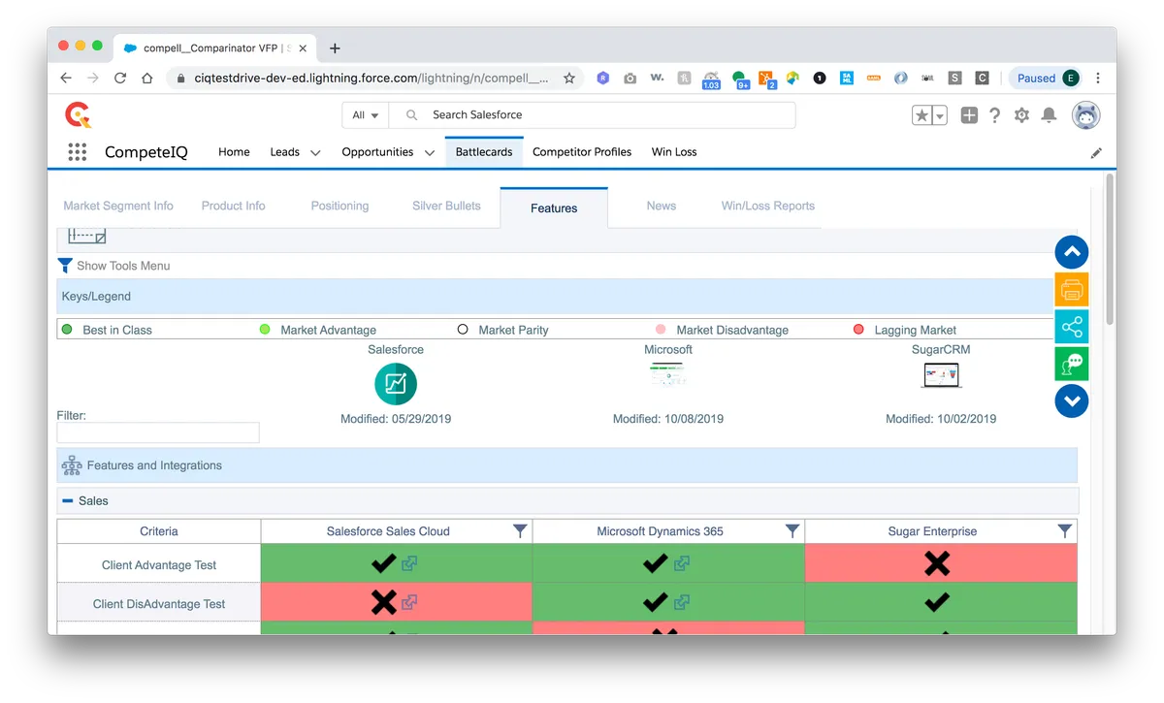Click the global Add plus icon
The image size is (1164, 703).
(969, 115)
